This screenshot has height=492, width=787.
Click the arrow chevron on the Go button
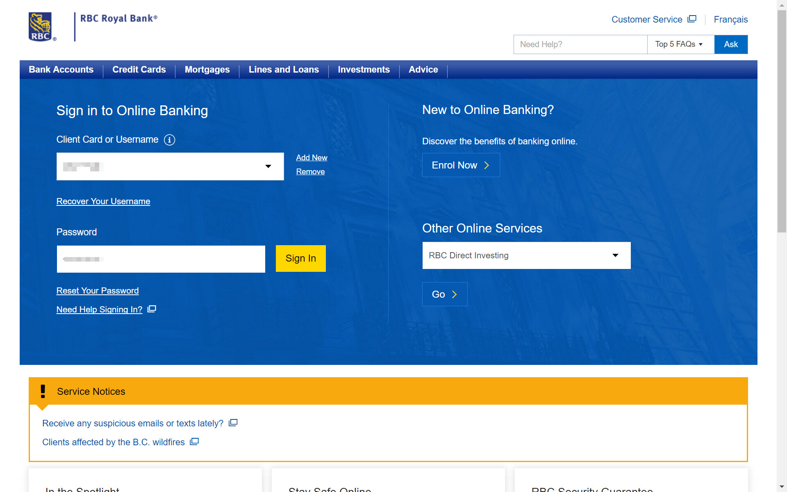coord(454,294)
